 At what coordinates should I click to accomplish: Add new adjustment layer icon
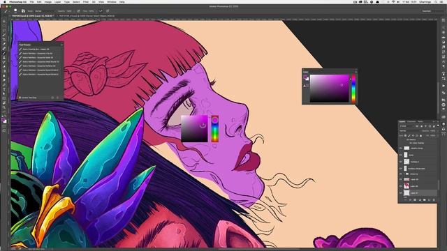[x=420, y=200]
